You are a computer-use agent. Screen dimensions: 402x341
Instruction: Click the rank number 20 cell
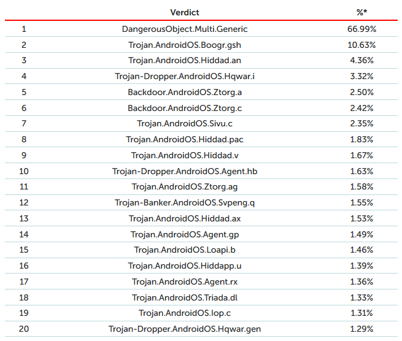point(24,329)
